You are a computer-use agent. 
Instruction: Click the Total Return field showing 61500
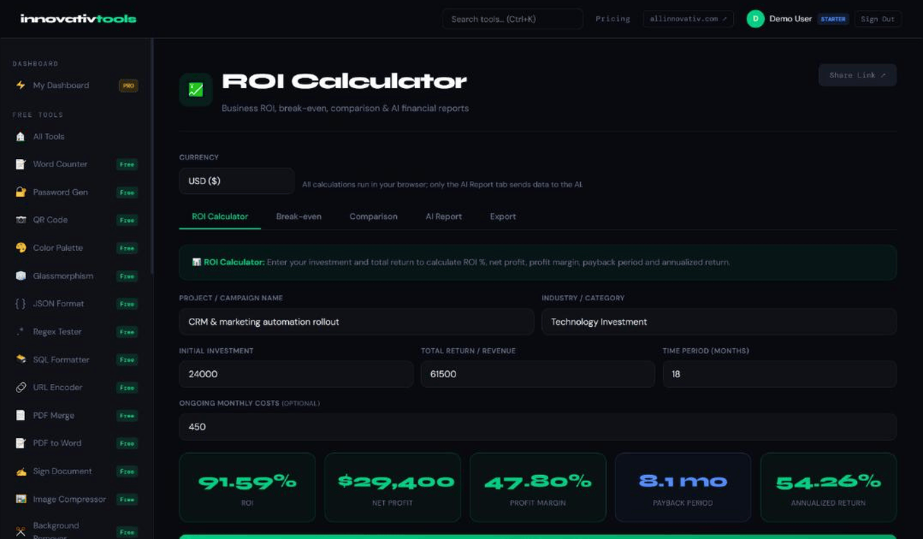tap(538, 374)
